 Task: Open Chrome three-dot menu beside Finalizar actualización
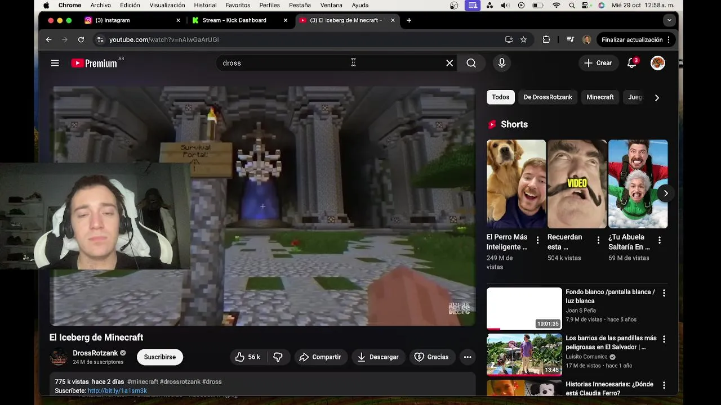coord(669,39)
